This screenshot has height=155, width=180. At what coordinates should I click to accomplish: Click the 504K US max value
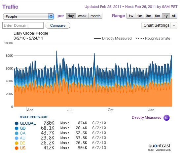(83, 148)
